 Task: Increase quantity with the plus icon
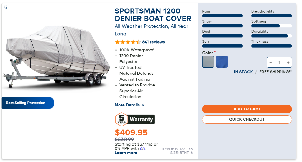(288, 63)
